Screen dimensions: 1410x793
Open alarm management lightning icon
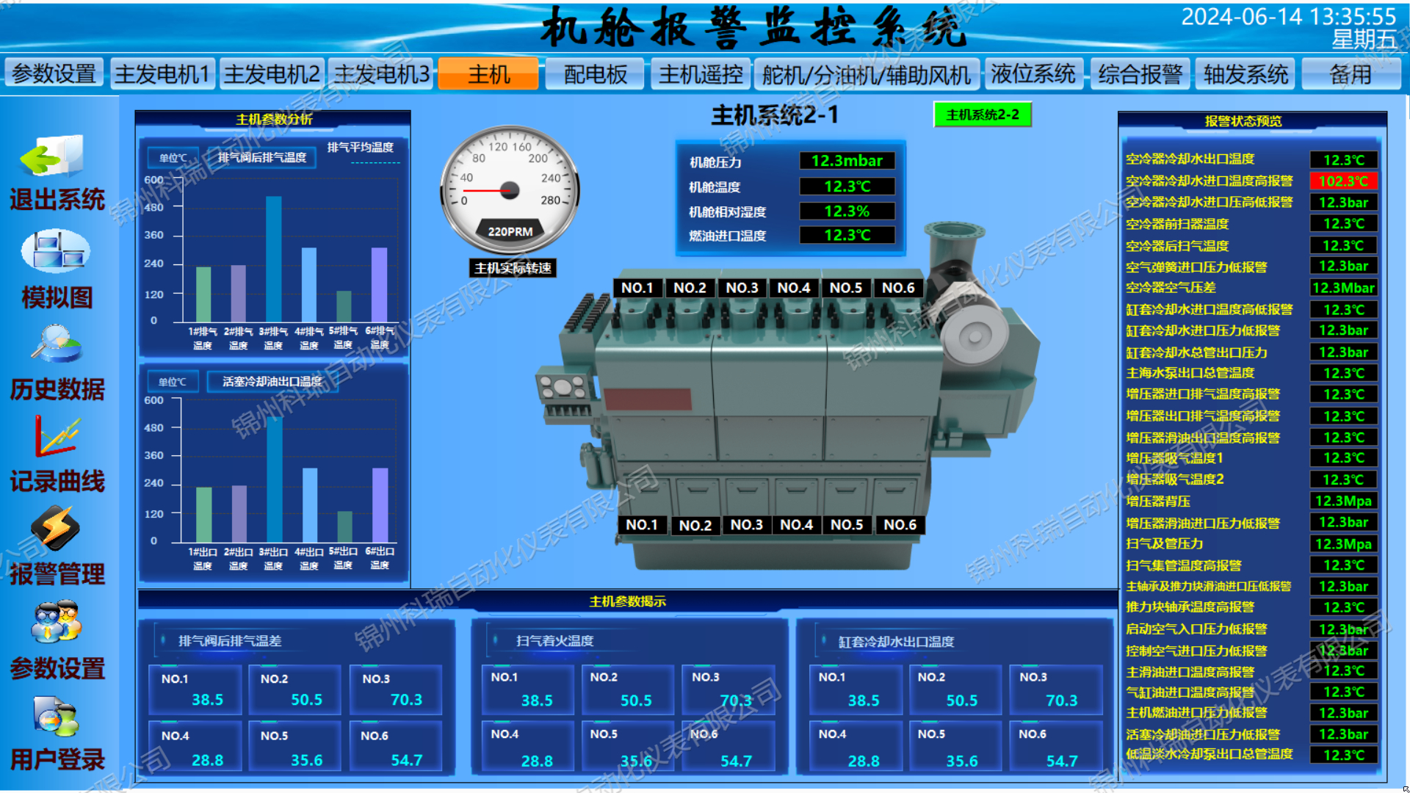pos(56,529)
